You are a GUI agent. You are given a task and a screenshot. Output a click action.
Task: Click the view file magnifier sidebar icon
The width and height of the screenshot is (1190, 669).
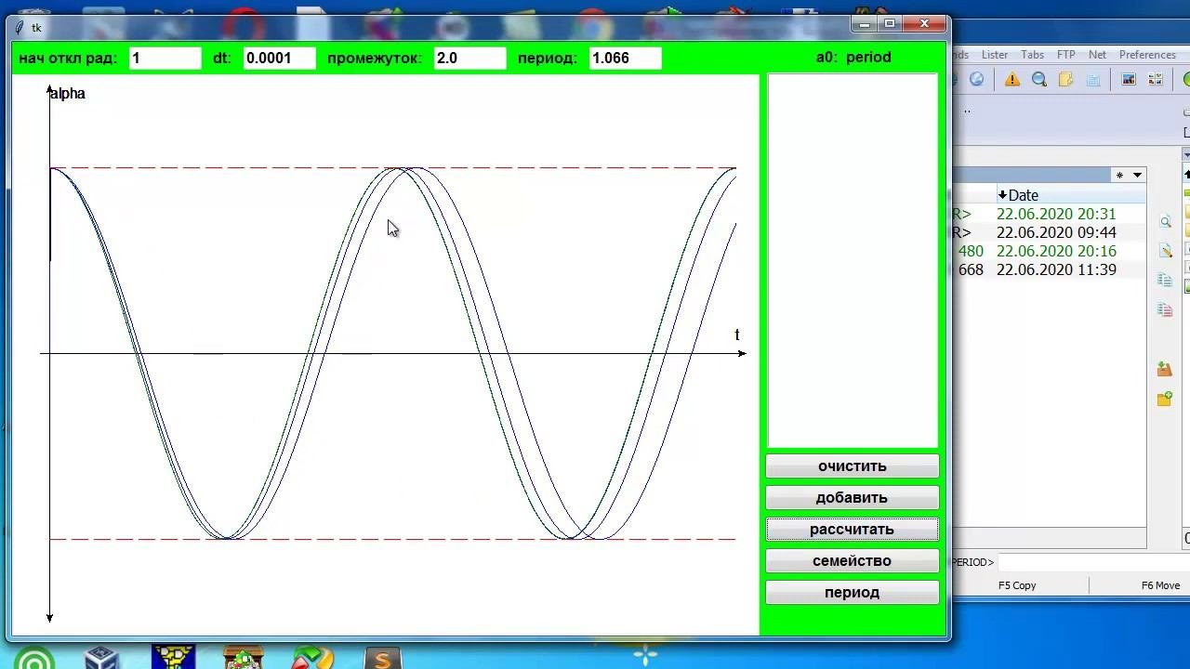click(x=1165, y=221)
